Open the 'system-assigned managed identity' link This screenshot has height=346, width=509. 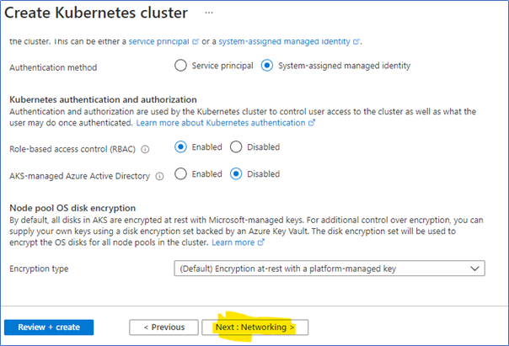(284, 40)
